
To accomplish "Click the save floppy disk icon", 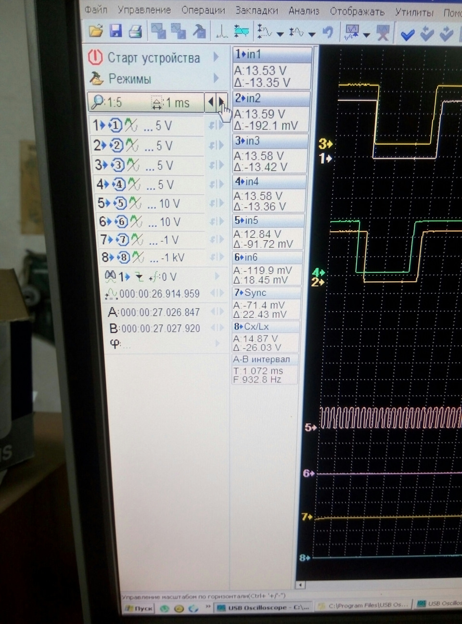I will 115,32.
